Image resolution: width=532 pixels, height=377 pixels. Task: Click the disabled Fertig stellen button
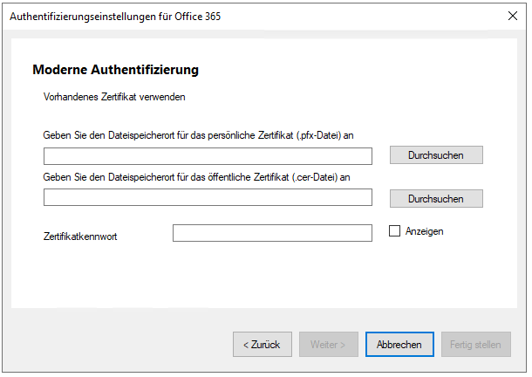tap(475, 345)
